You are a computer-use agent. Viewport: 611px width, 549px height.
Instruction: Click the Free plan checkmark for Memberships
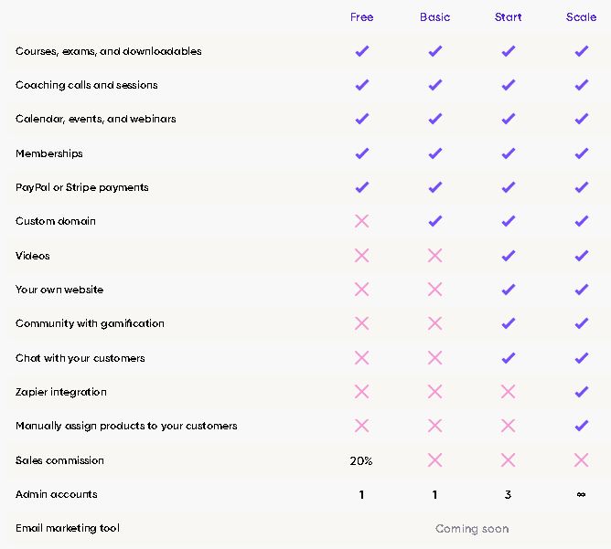coord(361,153)
